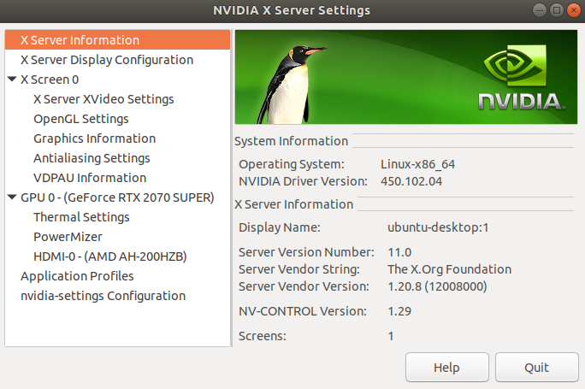The image size is (585, 389).
Task: Open OpenGL Settings page
Action: point(81,119)
